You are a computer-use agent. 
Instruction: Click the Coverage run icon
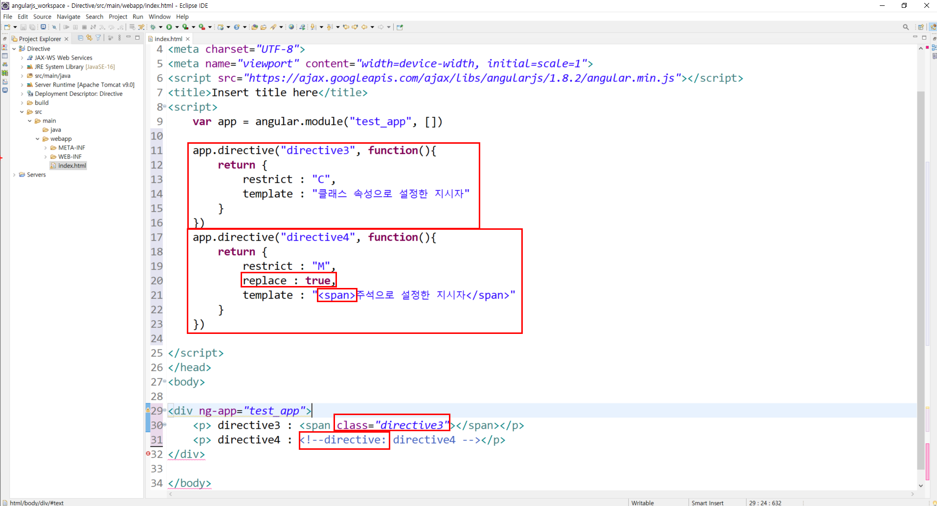[x=185, y=27]
